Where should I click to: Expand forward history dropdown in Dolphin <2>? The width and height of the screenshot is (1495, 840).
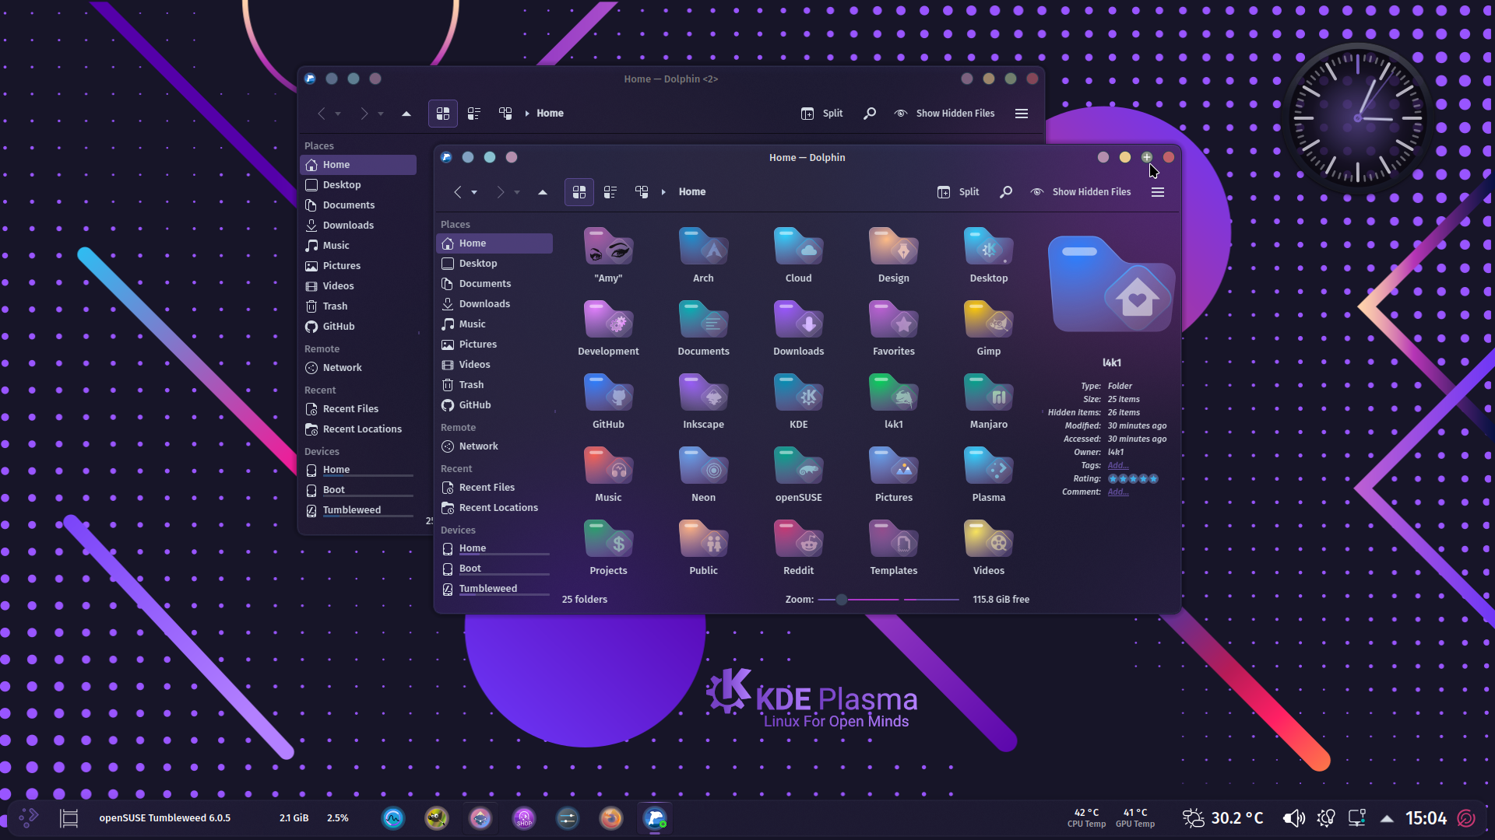(x=381, y=114)
